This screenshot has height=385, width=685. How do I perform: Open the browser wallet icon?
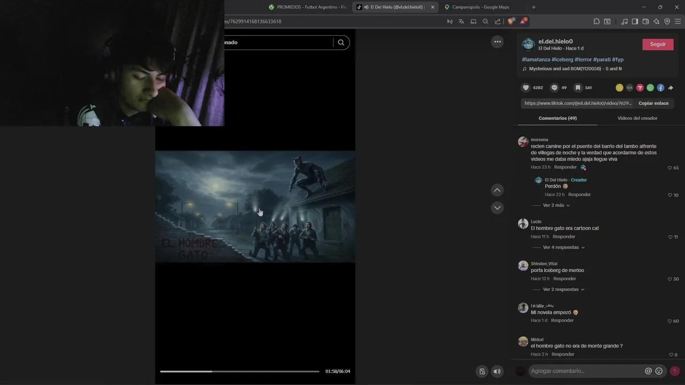(x=645, y=21)
